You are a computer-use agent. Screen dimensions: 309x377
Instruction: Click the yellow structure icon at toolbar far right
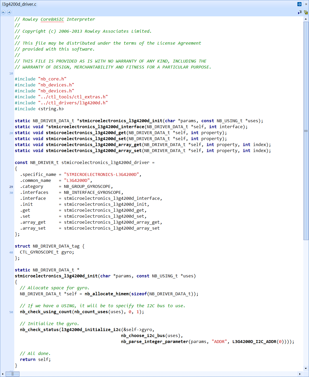pos(306,12)
